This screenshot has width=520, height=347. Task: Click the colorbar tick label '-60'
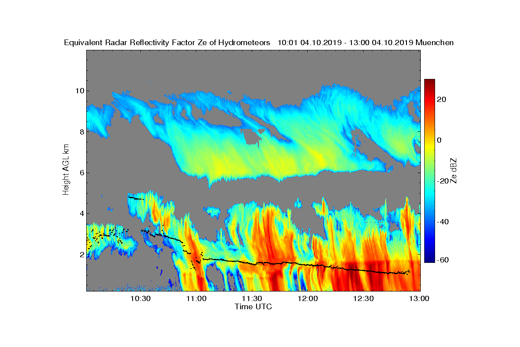[x=443, y=260]
